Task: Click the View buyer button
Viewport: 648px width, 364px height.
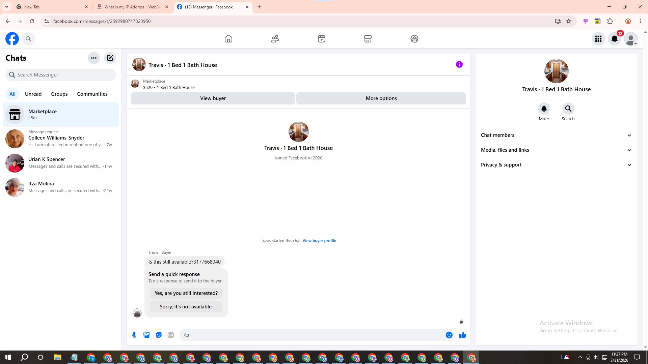Action: point(213,98)
